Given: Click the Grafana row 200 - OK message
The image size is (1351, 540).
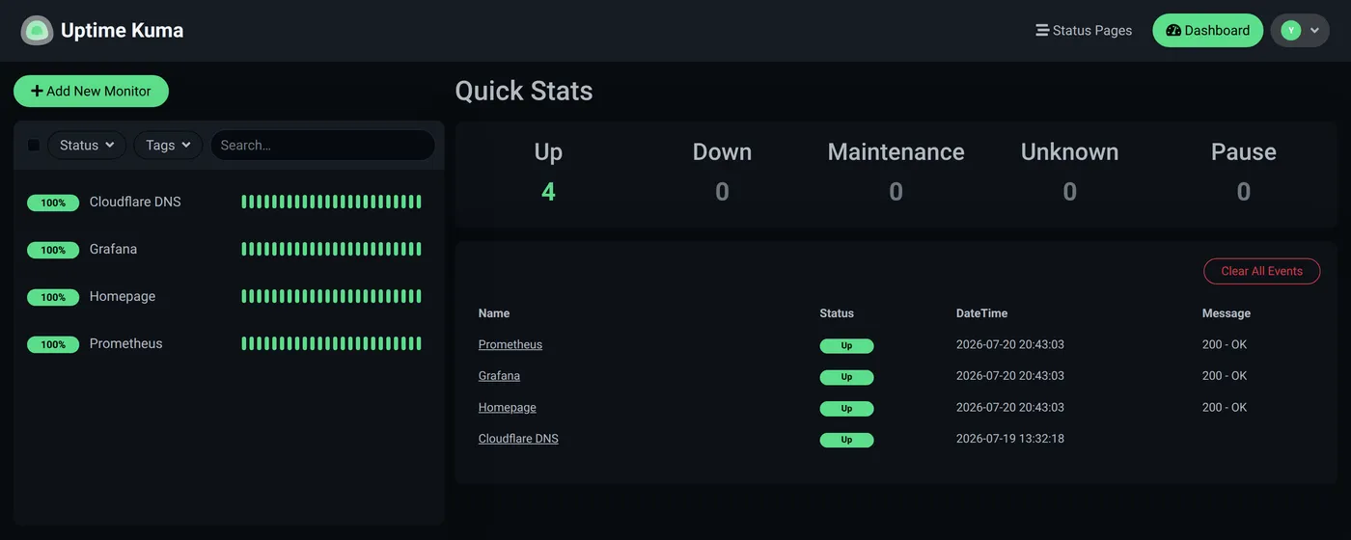Looking at the screenshot, I should click(x=1225, y=375).
